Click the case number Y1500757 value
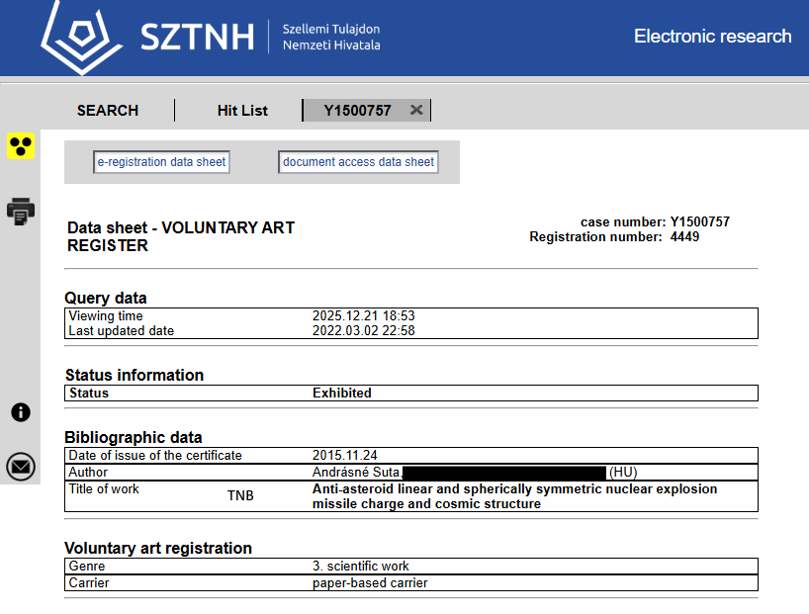The width and height of the screenshot is (809, 614). (699, 222)
